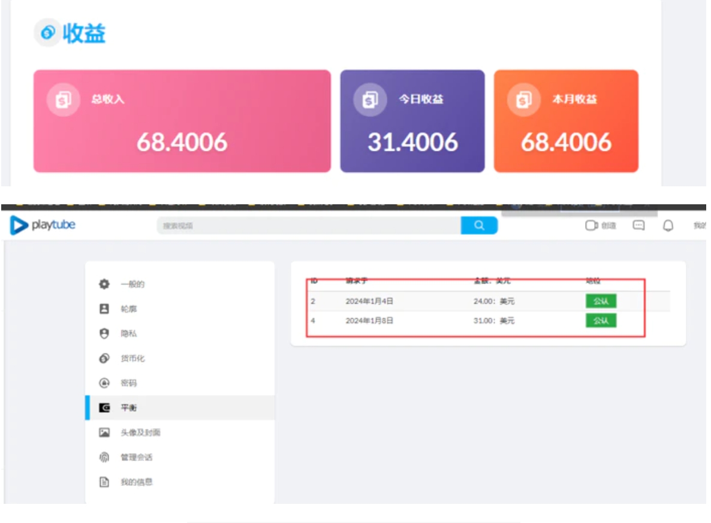Click the purple 今日收益 earnings card
The image size is (711, 523).
tap(412, 122)
